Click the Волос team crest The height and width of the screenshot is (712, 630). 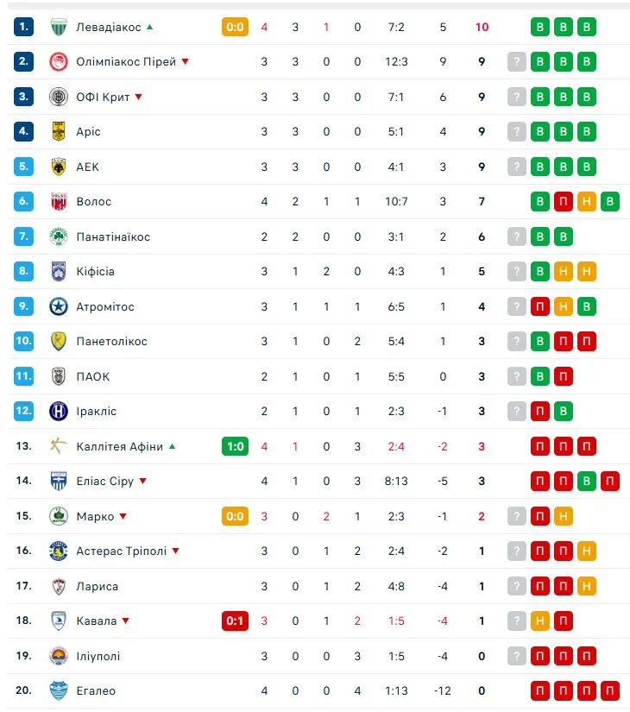point(59,202)
